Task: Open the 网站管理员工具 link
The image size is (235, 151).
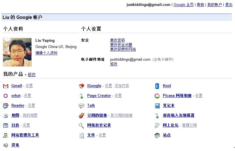Action: coord(25,135)
